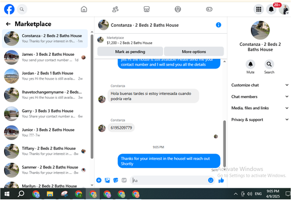Screen dimensions: 291x215
Task: Click the large listing photo in side panel
Action: (x=260, y=30)
